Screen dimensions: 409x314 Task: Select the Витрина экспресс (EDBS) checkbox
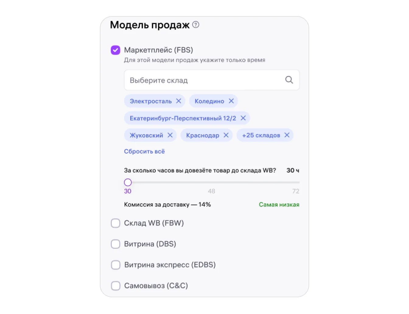(x=116, y=265)
